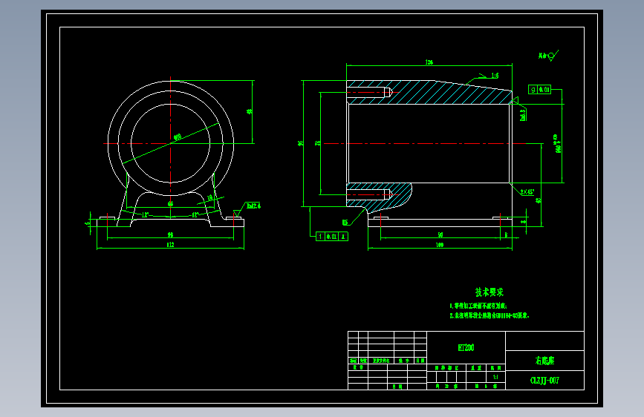Click the part name 右底座 in title block

click(544, 361)
